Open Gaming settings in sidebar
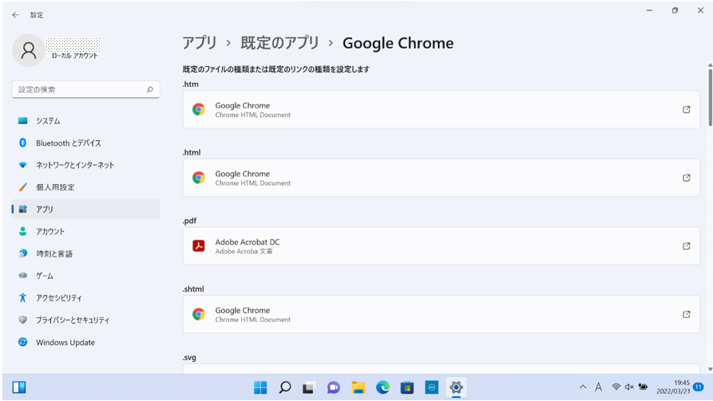The height and width of the screenshot is (401, 713). (x=86, y=276)
